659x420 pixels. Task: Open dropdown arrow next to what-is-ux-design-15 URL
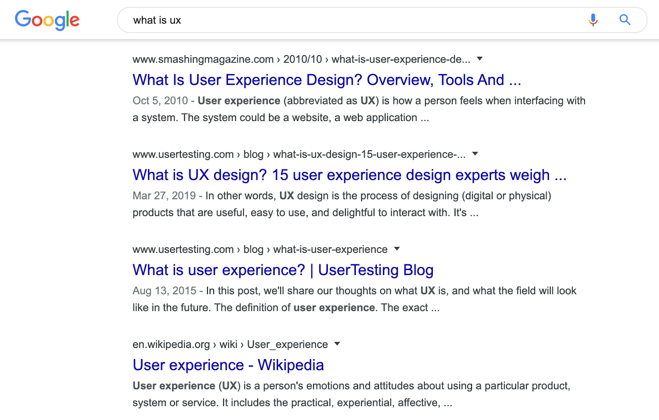click(475, 154)
